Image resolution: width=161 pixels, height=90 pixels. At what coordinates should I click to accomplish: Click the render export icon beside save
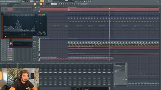[x=86, y=1]
